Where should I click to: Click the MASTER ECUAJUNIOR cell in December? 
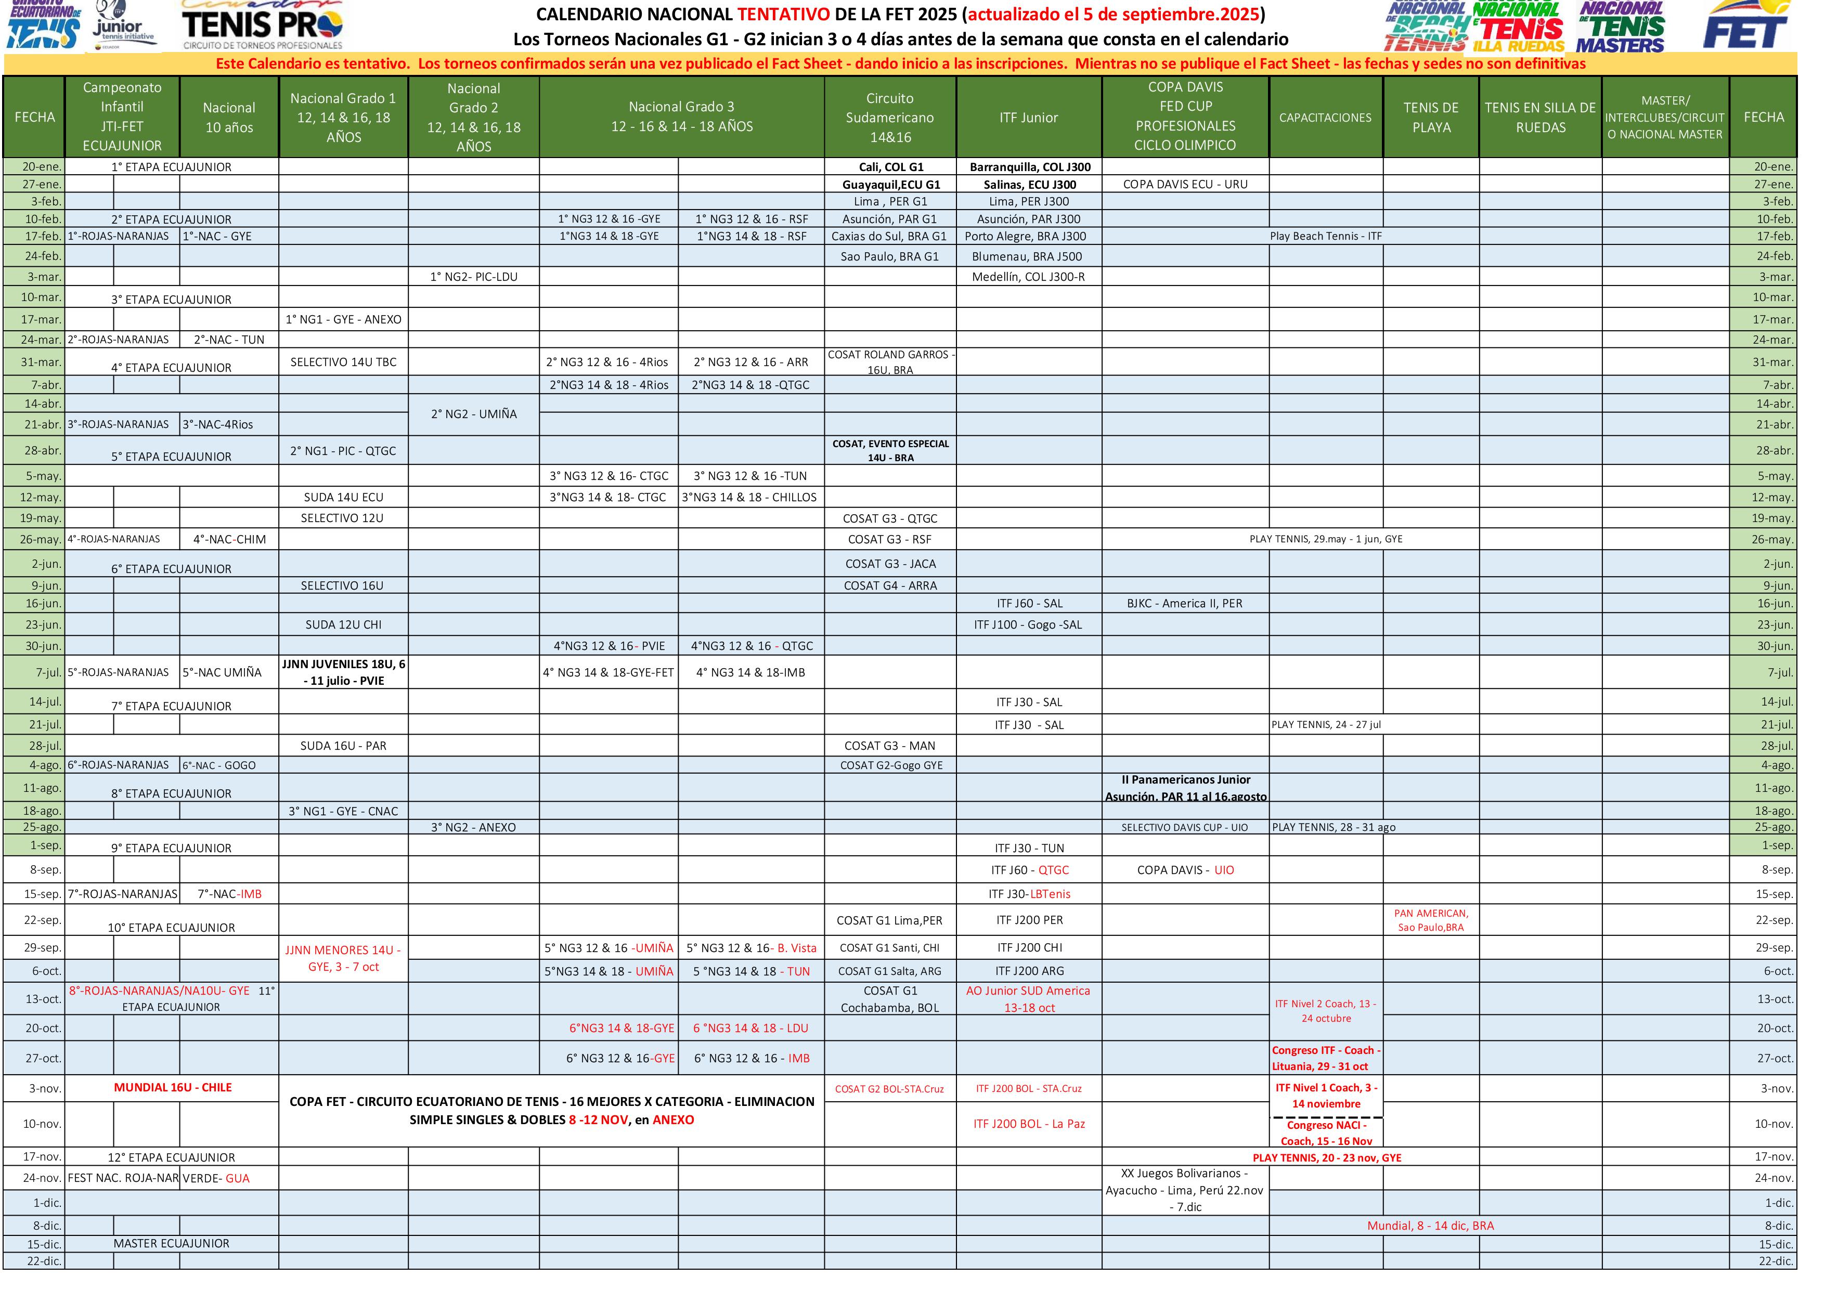(x=171, y=1244)
